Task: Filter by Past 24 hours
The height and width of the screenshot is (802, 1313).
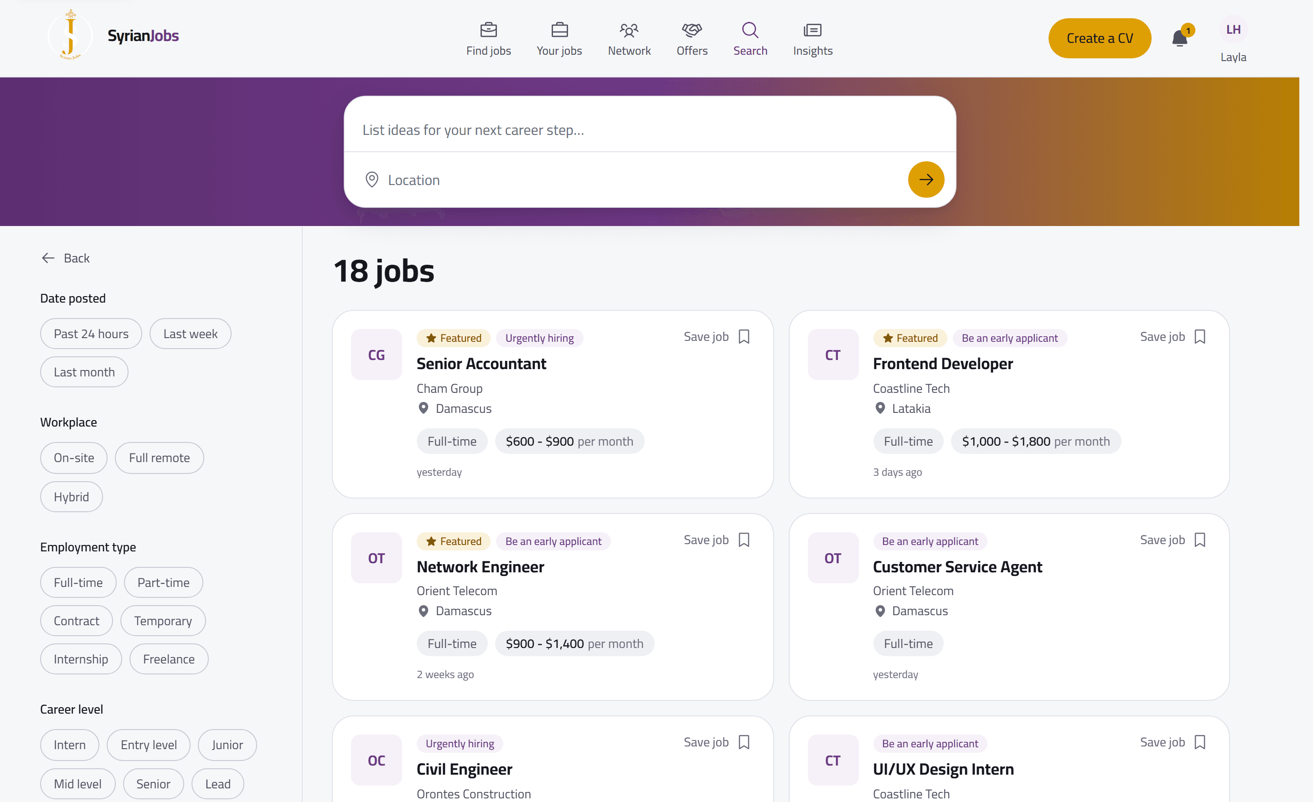Action: 91,334
